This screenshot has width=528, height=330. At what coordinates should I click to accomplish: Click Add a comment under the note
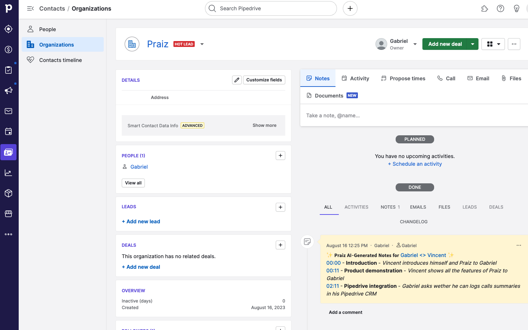pyautogui.click(x=345, y=312)
